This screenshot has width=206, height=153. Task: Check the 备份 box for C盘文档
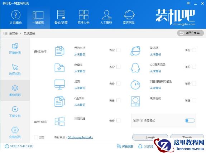point(118,100)
